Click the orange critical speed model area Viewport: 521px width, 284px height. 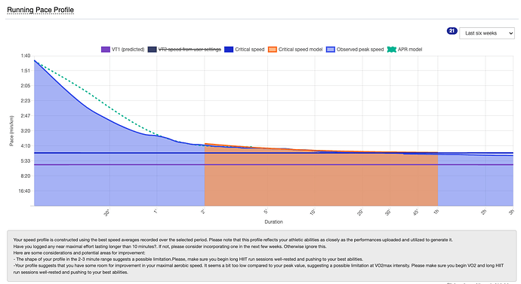[x=321, y=179]
